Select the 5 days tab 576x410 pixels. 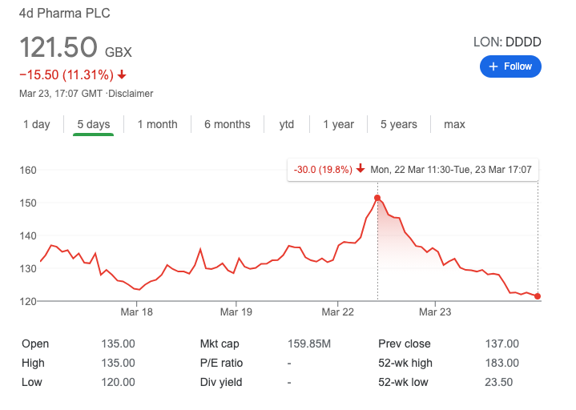tap(93, 124)
